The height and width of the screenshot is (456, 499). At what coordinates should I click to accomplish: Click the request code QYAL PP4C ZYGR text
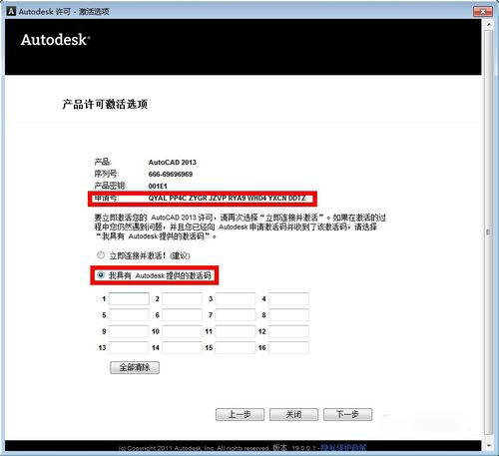(x=227, y=199)
